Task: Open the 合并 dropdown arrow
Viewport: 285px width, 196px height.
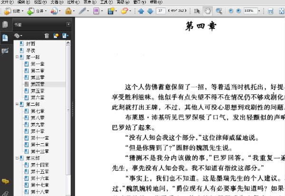Action: tap(46, 11)
